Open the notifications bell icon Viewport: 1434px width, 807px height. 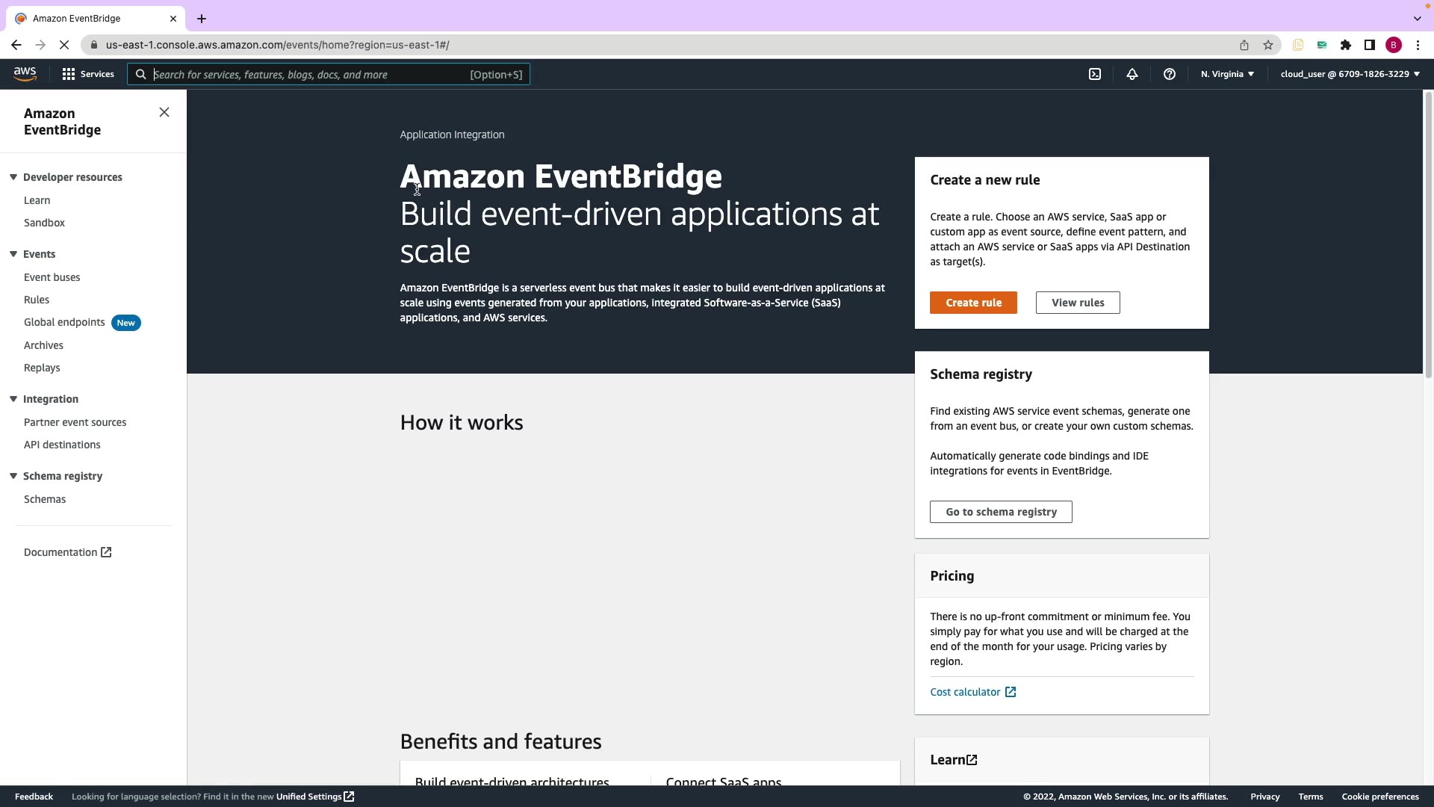tap(1132, 74)
